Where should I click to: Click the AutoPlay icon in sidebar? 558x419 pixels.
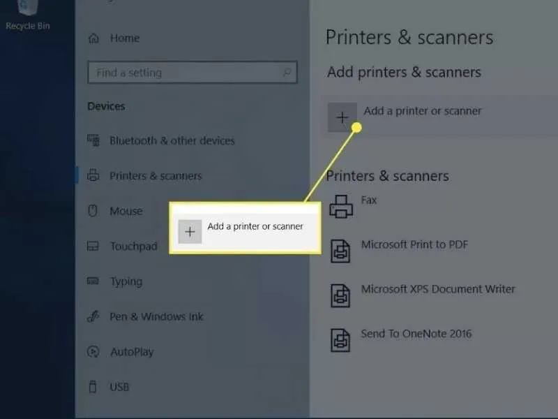[x=93, y=352]
